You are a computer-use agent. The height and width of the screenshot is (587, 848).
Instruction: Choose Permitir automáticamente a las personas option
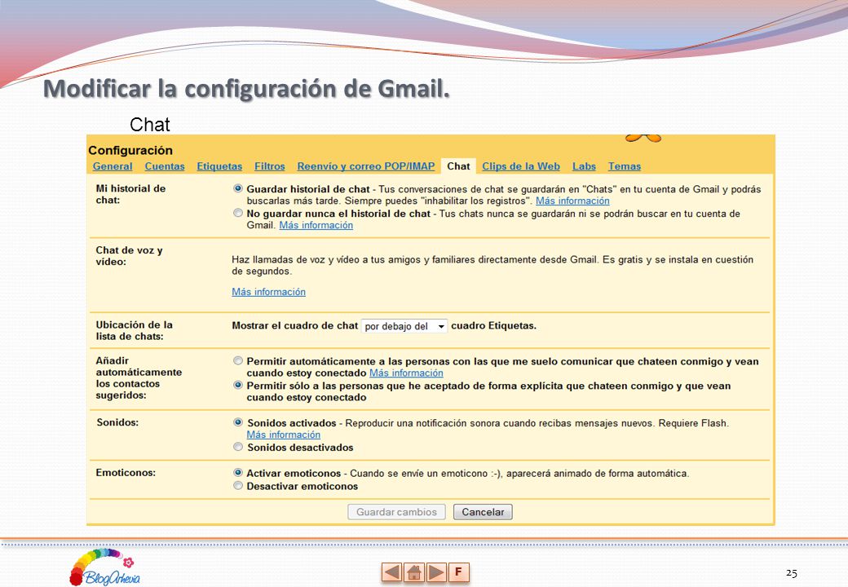(x=238, y=360)
